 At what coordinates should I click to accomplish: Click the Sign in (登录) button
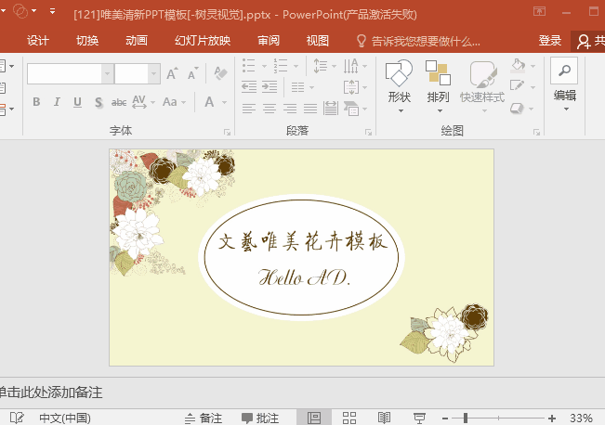pyautogui.click(x=550, y=41)
